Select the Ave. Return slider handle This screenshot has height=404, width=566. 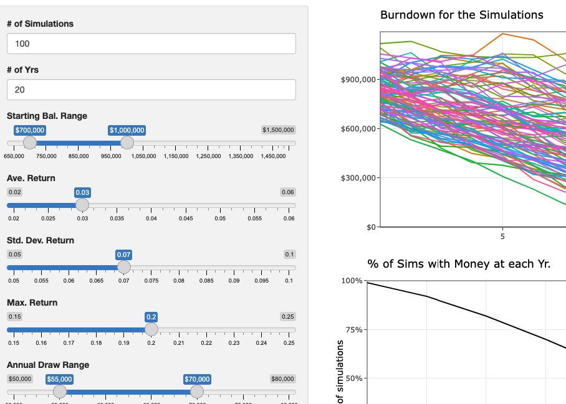coord(82,205)
